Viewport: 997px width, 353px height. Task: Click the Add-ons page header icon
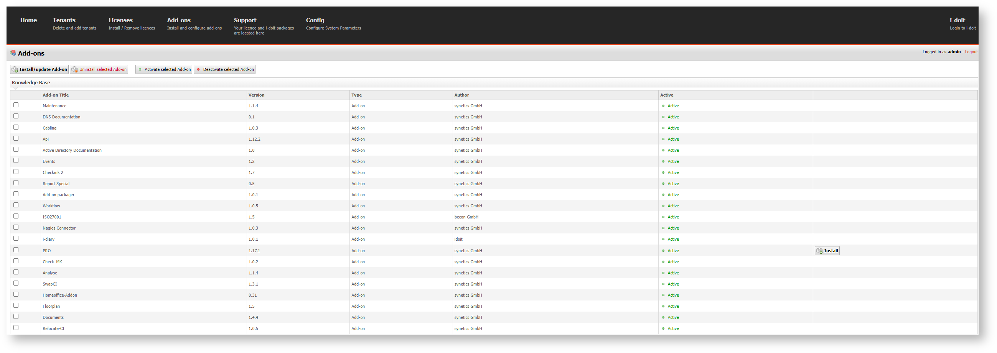(x=13, y=53)
